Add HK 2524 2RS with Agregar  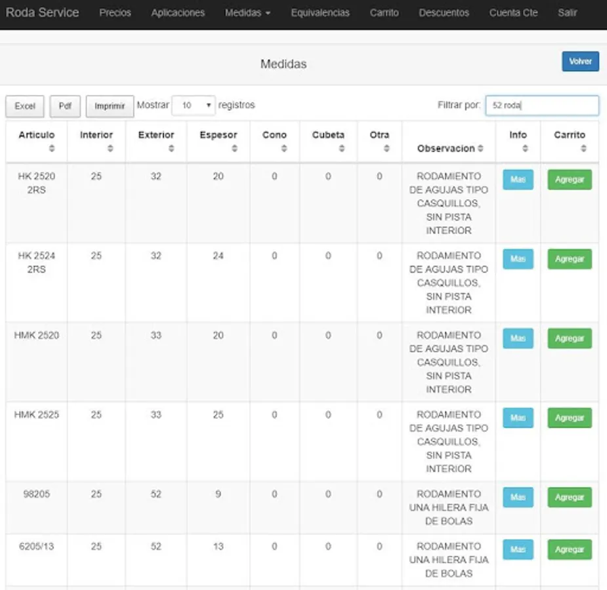pos(570,259)
